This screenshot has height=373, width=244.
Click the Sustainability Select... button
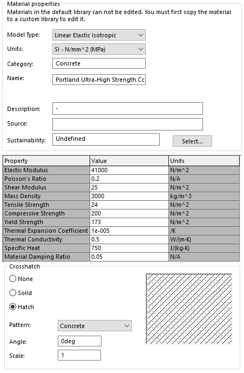point(192,141)
